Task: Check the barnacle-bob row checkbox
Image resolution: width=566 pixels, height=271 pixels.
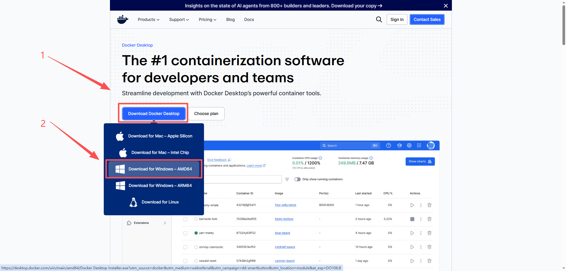Action: pyautogui.click(x=185, y=219)
